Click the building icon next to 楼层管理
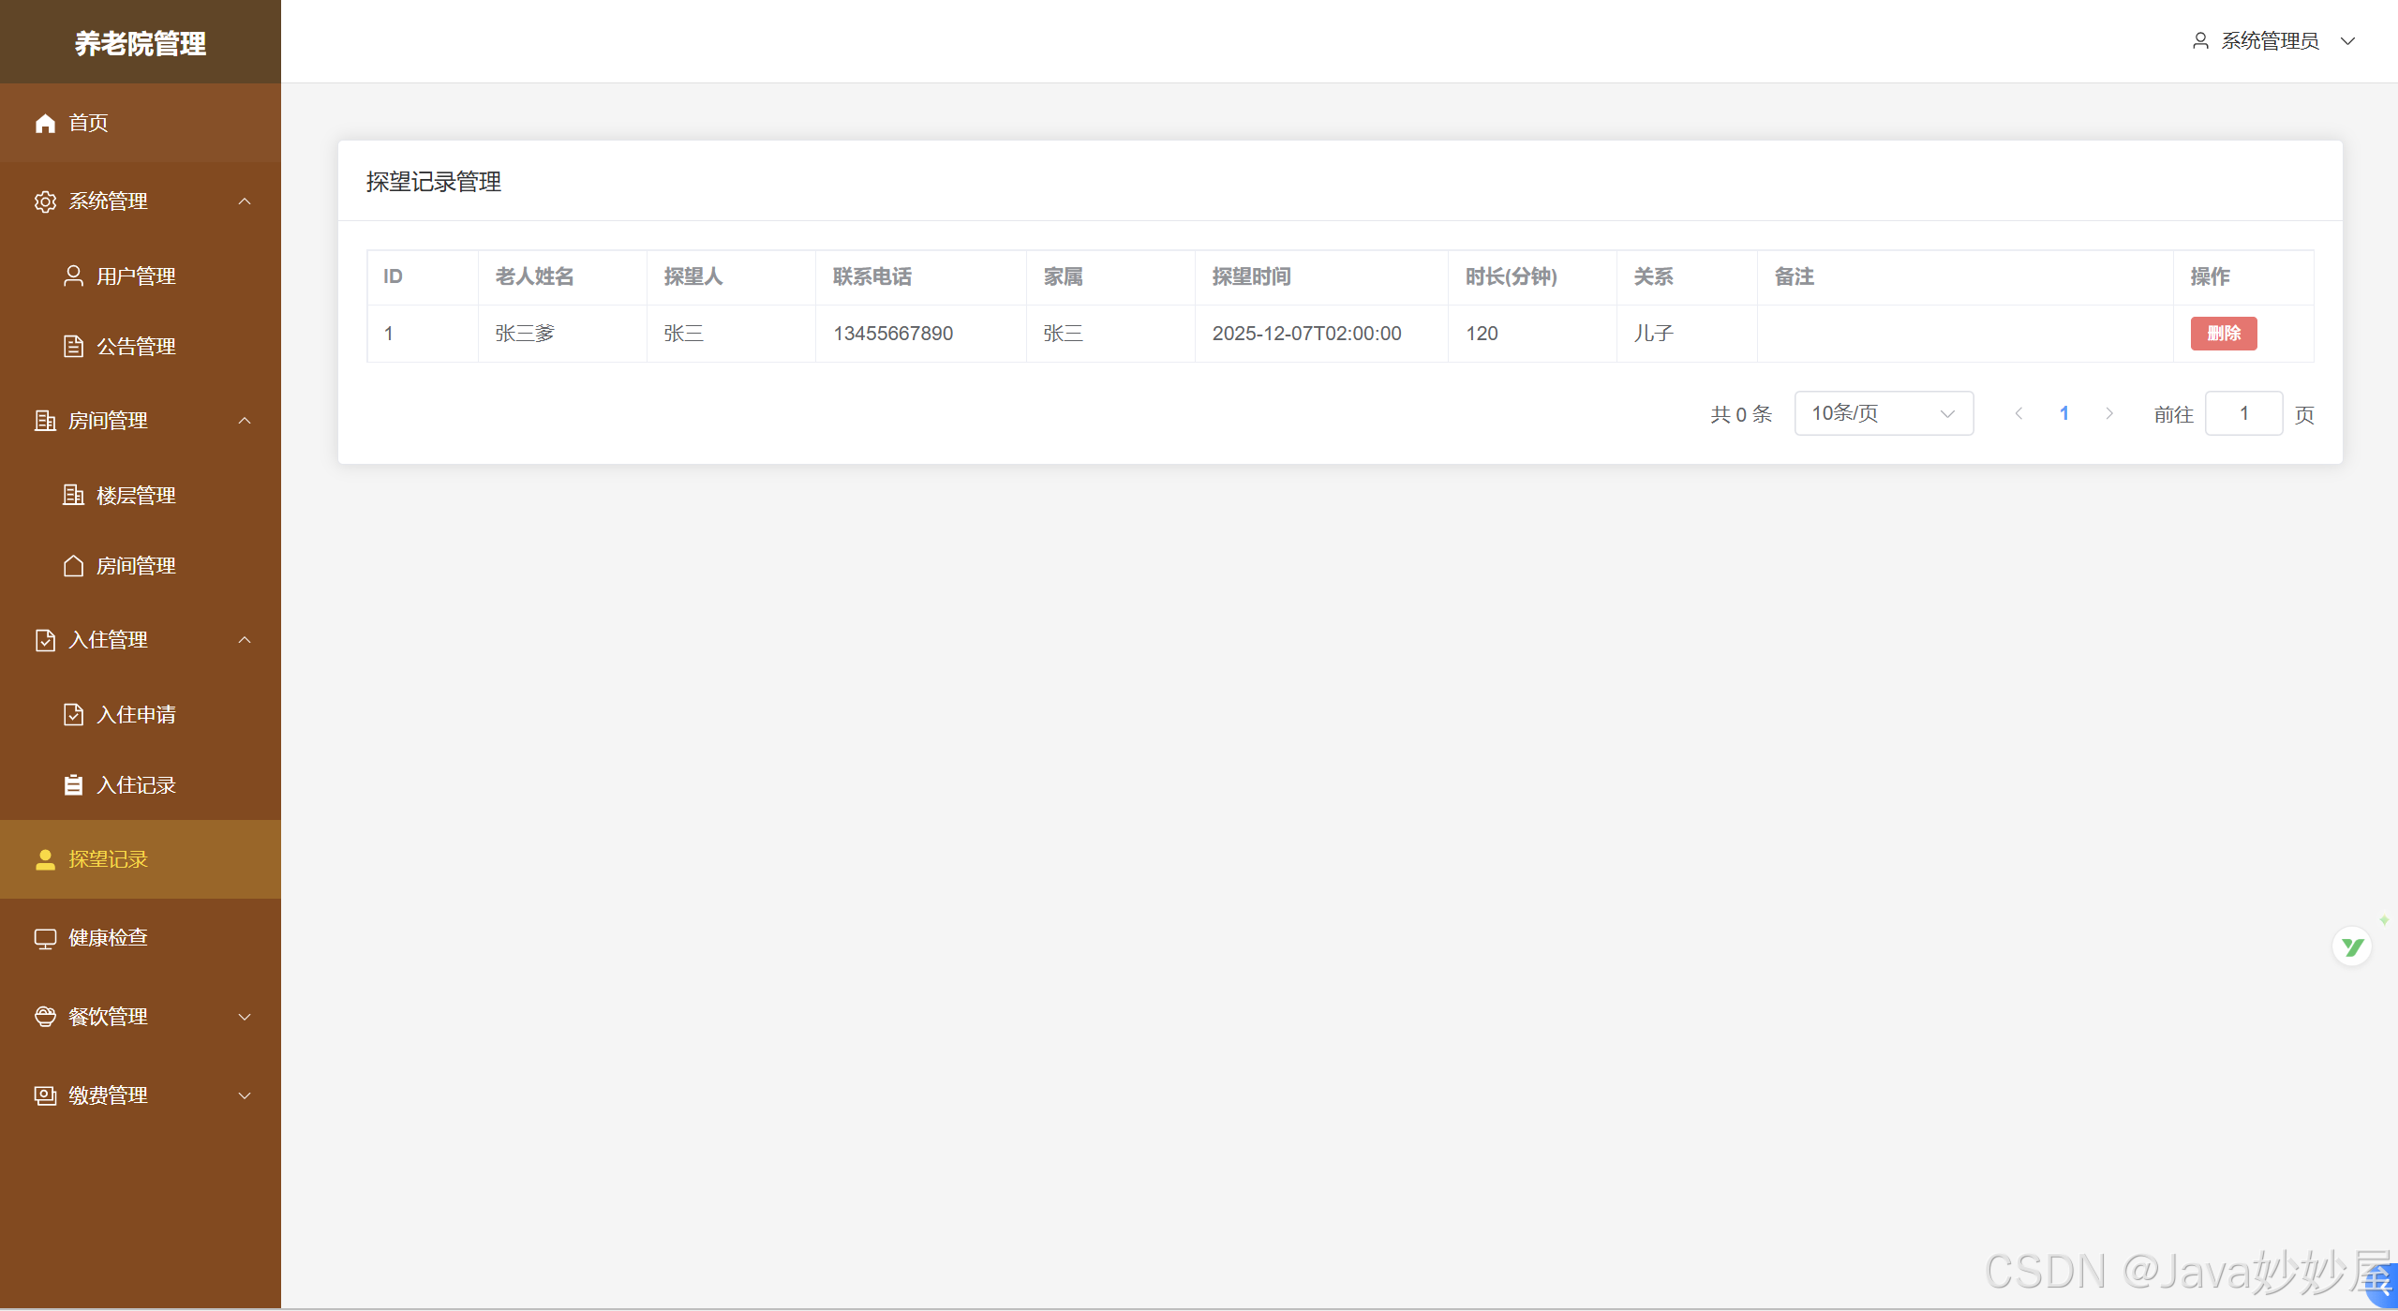Screen dimensions: 2398x1311 pyautogui.click(x=73, y=495)
